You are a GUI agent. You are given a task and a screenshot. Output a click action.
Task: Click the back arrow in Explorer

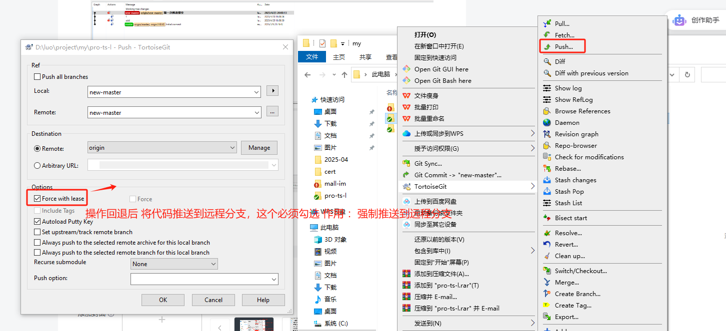(x=307, y=74)
